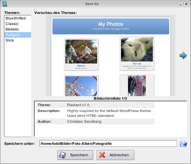Viewport: 191px width, 164px height.
Task: Click the basketball hoop thumbnail
Action: [x=81, y=86]
